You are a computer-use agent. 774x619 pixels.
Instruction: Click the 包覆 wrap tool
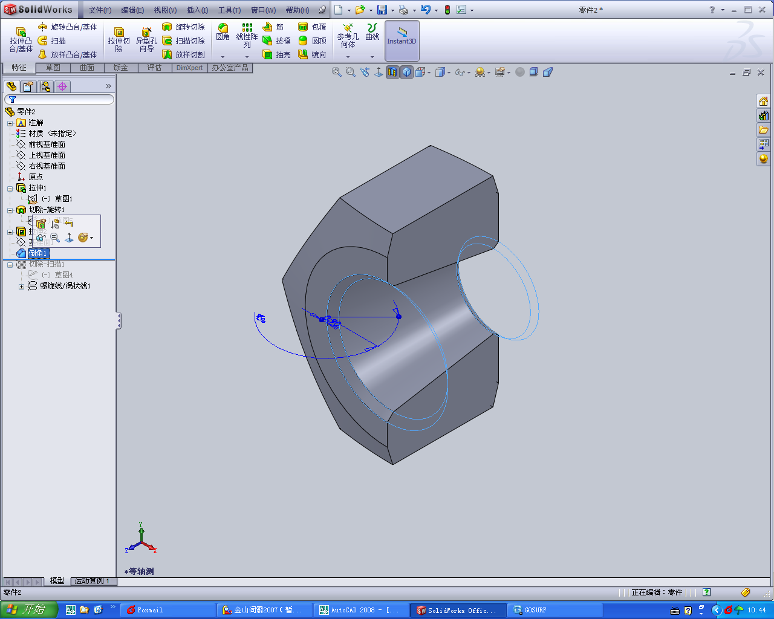pos(312,27)
